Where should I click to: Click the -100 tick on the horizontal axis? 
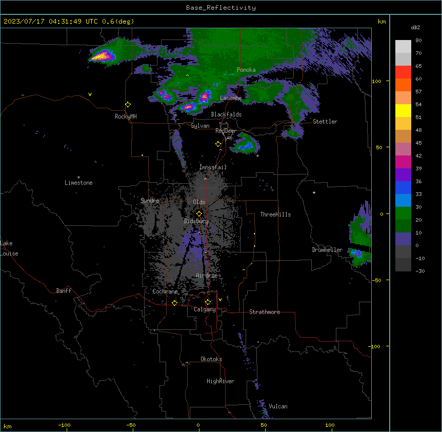pyautogui.click(x=64, y=425)
